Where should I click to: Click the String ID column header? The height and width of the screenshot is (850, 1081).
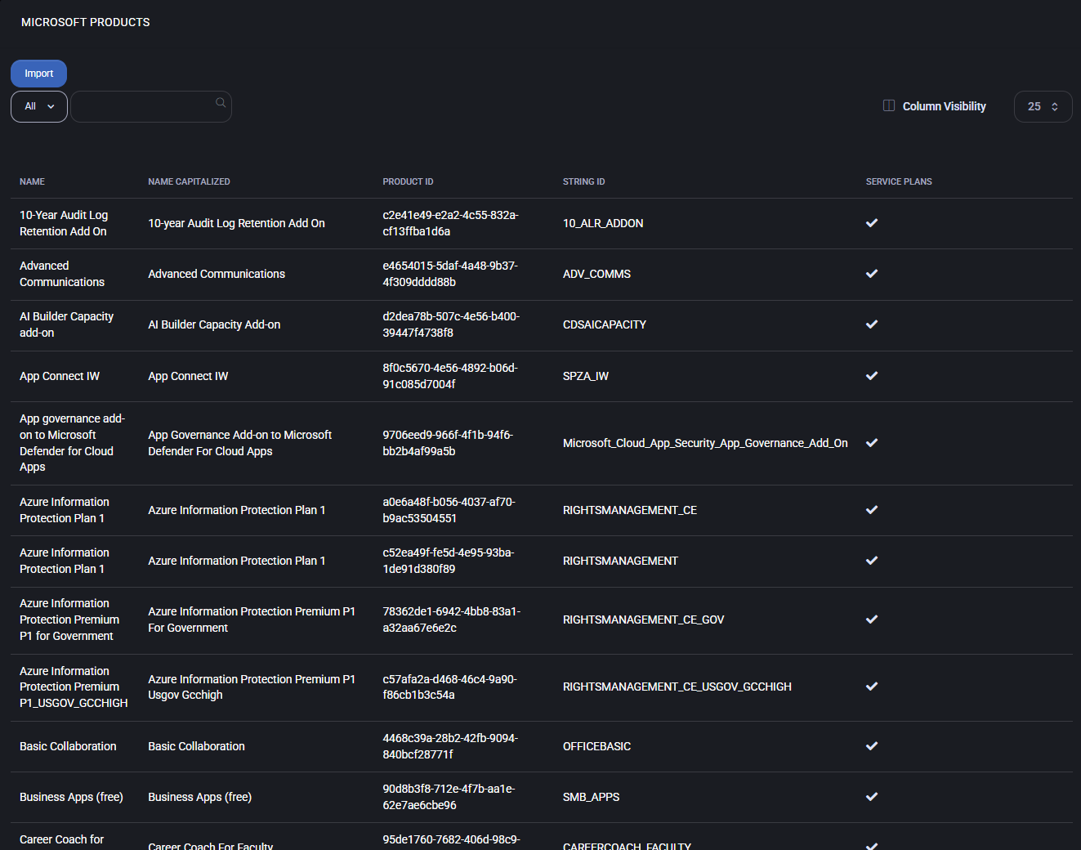(583, 181)
